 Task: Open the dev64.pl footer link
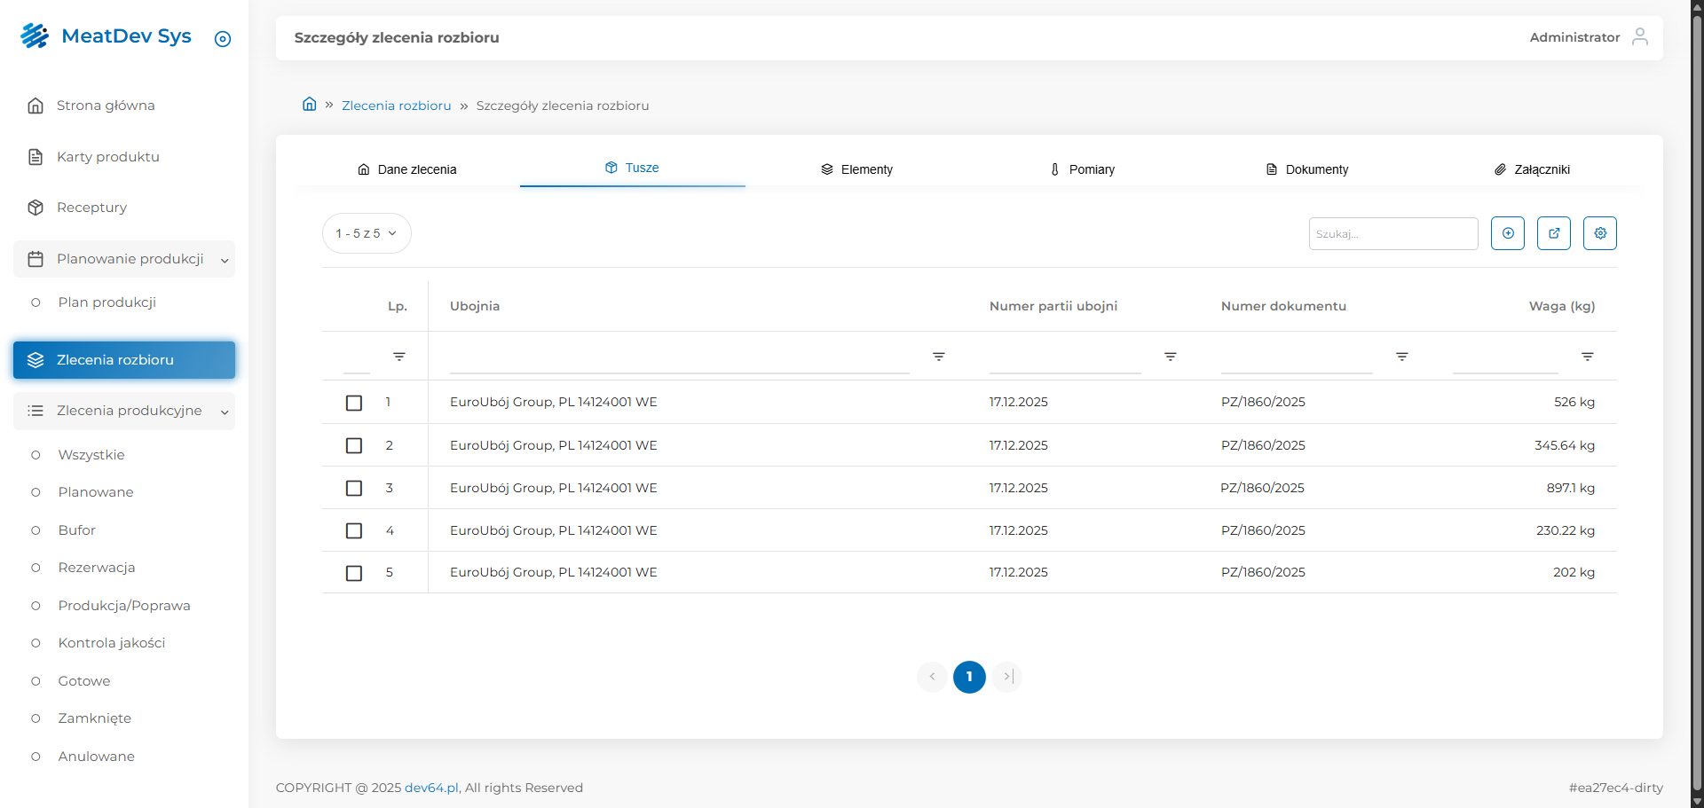point(431,788)
